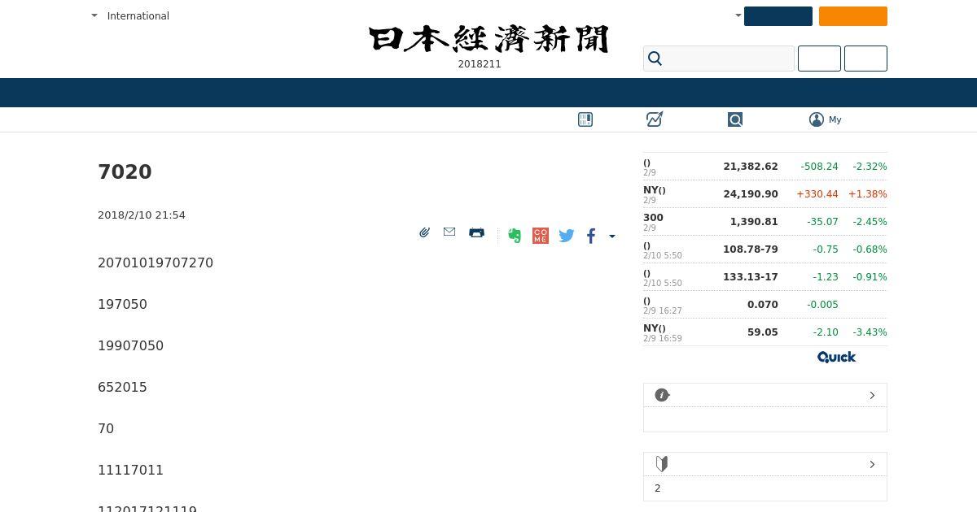Click the first outlined button beside search

pos(819,59)
